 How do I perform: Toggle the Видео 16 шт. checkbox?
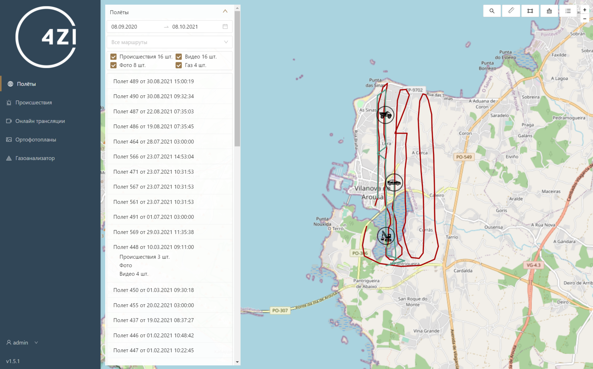pos(179,56)
